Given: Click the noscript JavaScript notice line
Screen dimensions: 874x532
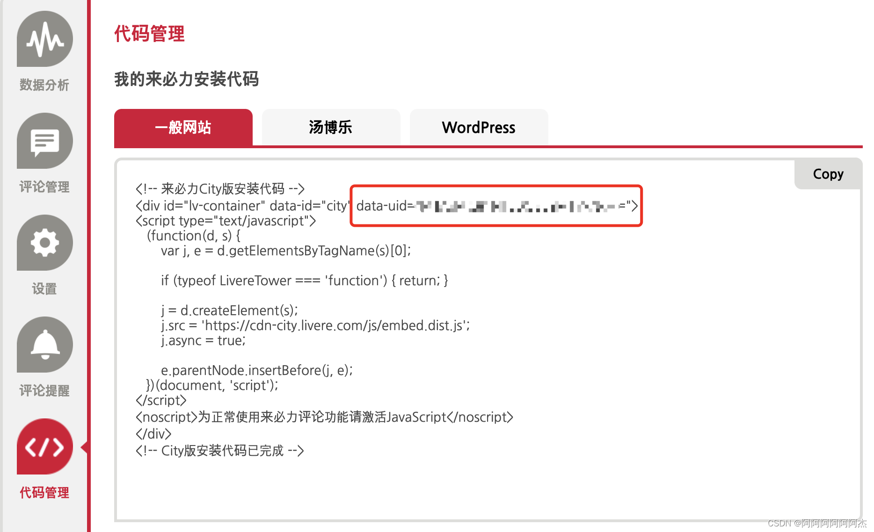Looking at the screenshot, I should pos(324,417).
